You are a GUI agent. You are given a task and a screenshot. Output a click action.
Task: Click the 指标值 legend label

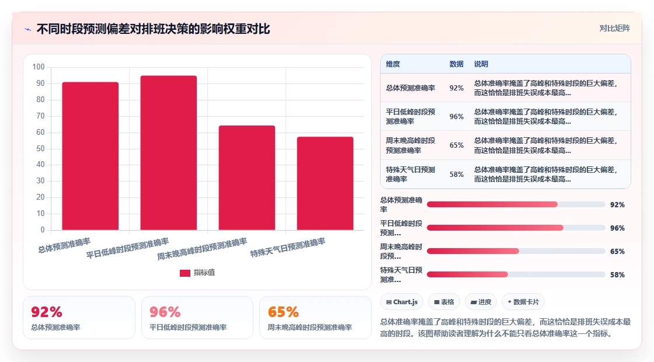204,273
